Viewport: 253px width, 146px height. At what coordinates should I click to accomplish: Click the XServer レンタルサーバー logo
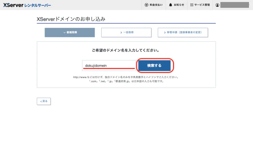(27, 5)
